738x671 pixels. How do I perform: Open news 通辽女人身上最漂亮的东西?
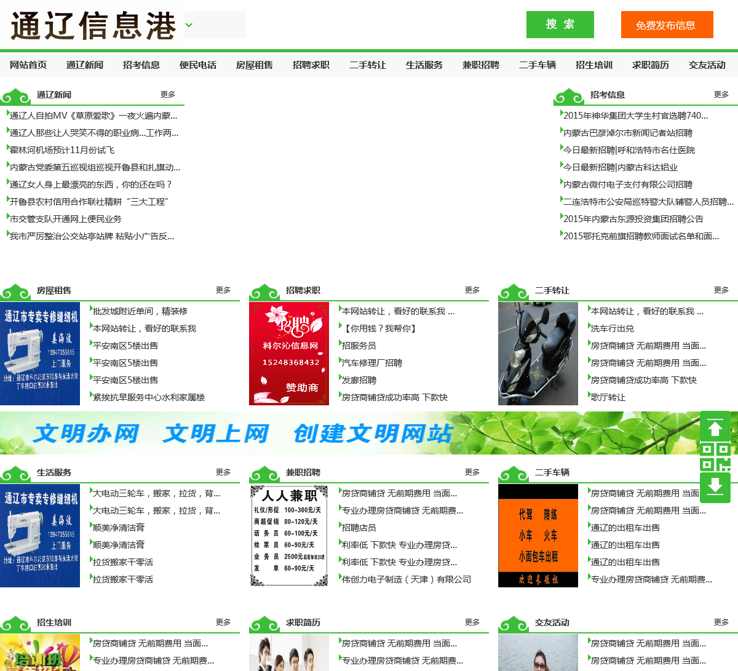point(91,185)
